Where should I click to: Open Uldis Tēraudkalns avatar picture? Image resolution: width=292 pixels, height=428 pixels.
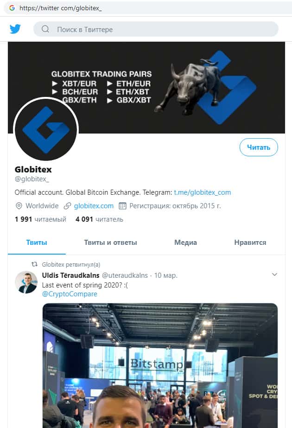(x=26, y=282)
